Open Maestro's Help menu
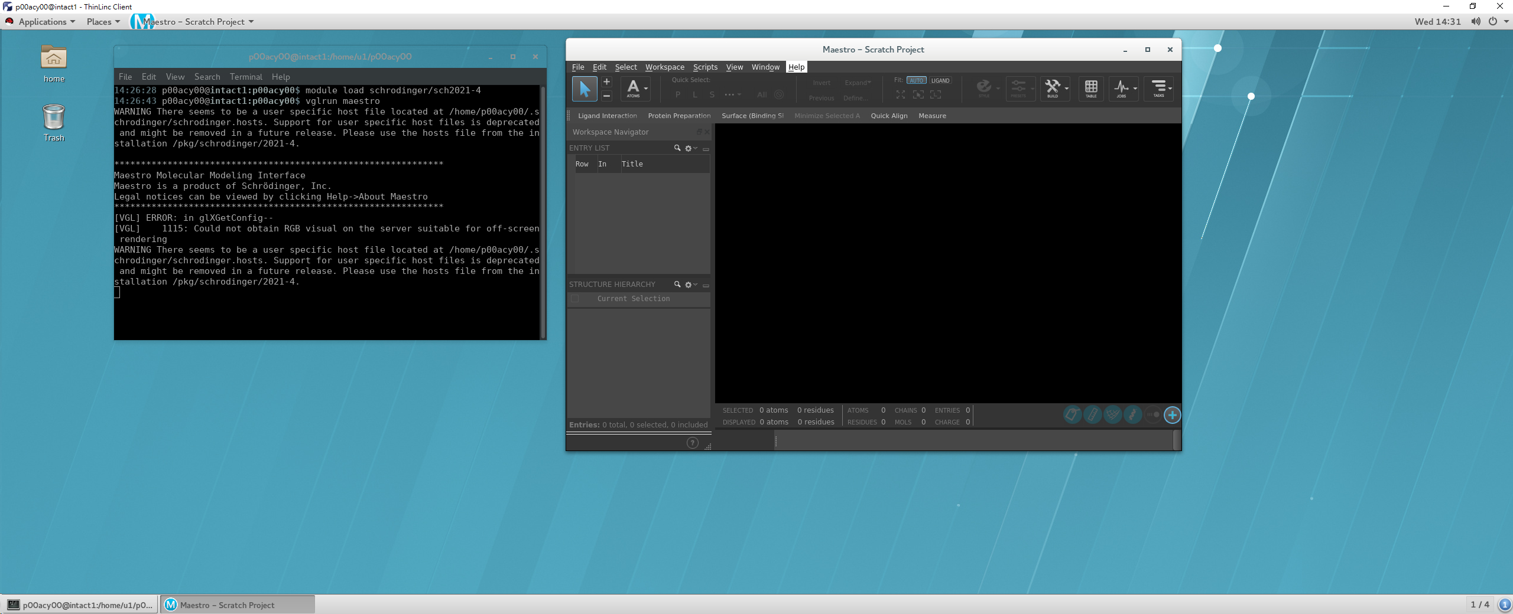The image size is (1513, 614). coord(796,67)
